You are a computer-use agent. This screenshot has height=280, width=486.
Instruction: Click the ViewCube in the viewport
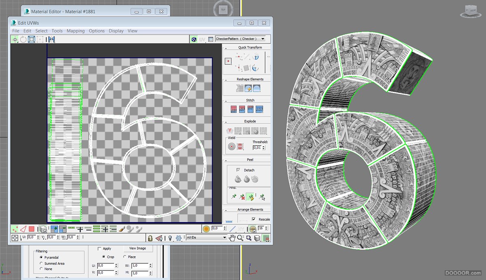click(x=471, y=10)
